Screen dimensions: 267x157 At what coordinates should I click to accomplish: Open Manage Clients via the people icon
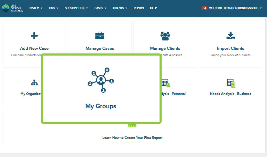165,36
